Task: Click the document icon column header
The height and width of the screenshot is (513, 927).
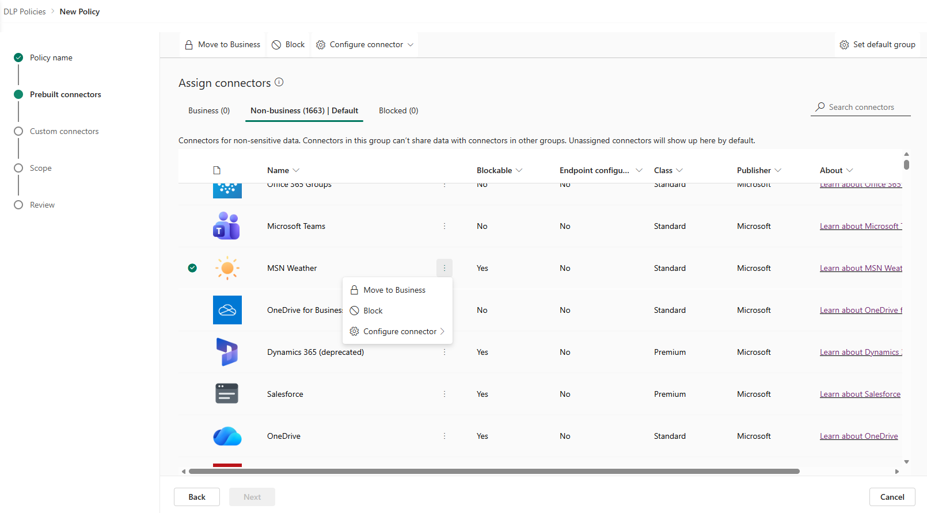Action: point(217,170)
